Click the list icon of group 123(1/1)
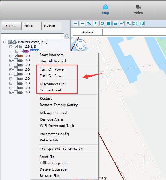 pyautogui.click(x=20, y=47)
